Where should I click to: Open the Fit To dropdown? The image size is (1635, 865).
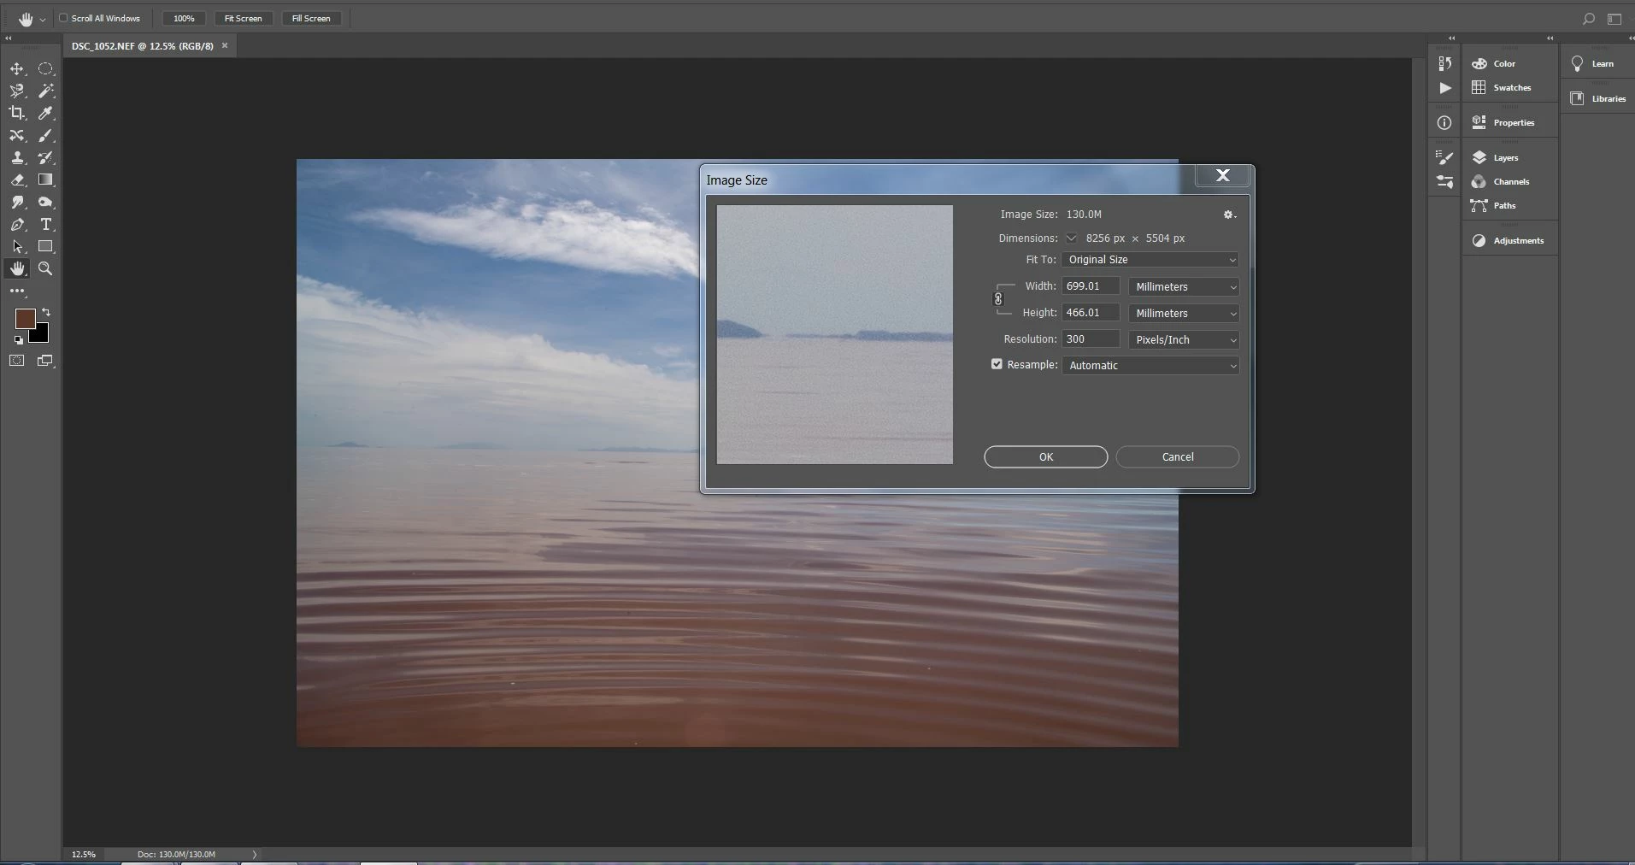[x=1150, y=260]
